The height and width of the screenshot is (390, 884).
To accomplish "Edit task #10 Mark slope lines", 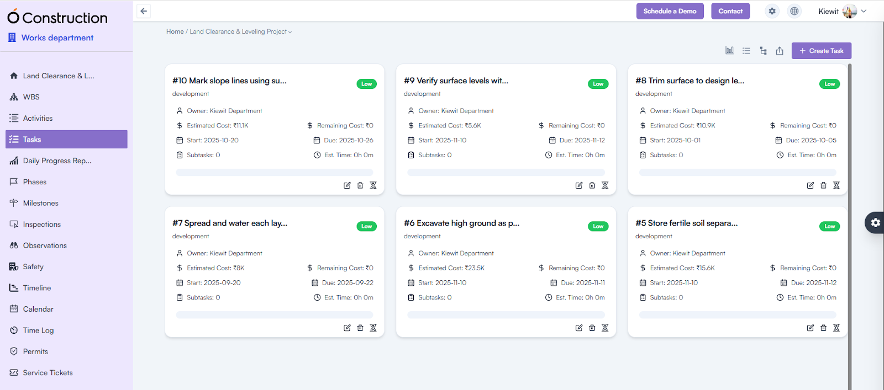I will click(347, 185).
